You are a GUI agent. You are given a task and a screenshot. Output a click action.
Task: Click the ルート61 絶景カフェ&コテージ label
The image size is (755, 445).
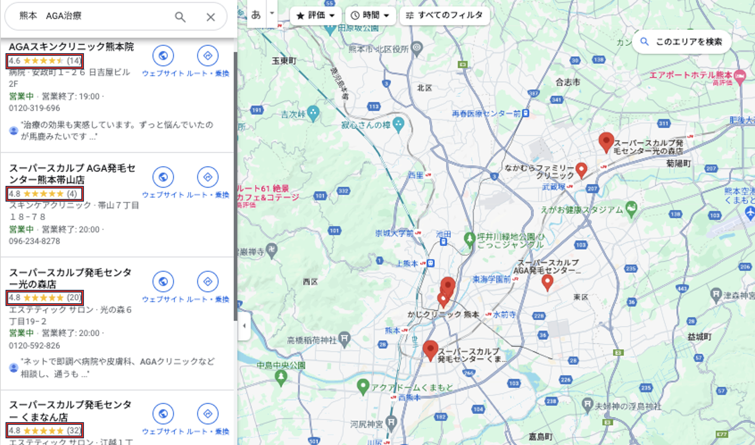268,193
